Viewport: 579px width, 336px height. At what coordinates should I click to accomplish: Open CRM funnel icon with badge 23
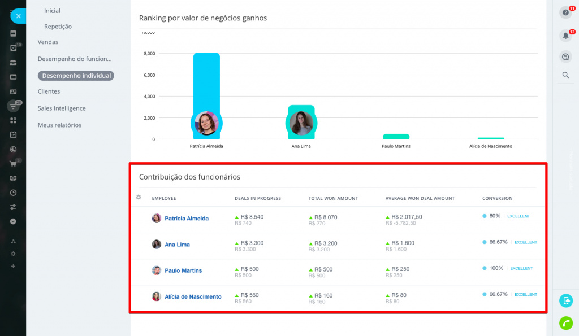tap(14, 106)
